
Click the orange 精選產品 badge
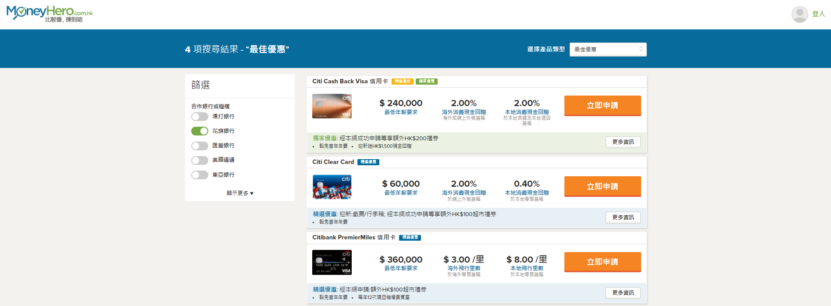pyautogui.click(x=402, y=82)
